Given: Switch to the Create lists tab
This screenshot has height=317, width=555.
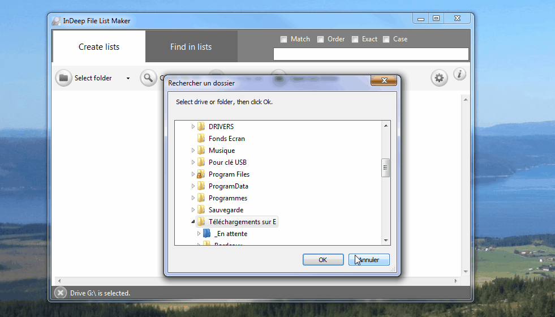Looking at the screenshot, I should (x=99, y=47).
